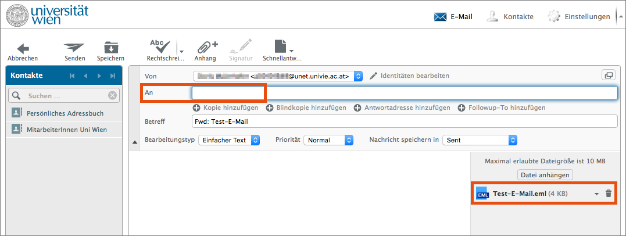The height and width of the screenshot is (236, 626).
Task: Save draft using Speichern icon
Action: [x=110, y=48]
